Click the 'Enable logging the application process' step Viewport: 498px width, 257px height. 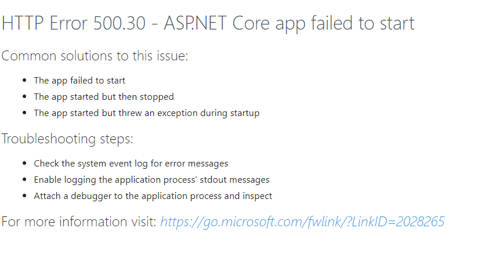[x=151, y=180]
